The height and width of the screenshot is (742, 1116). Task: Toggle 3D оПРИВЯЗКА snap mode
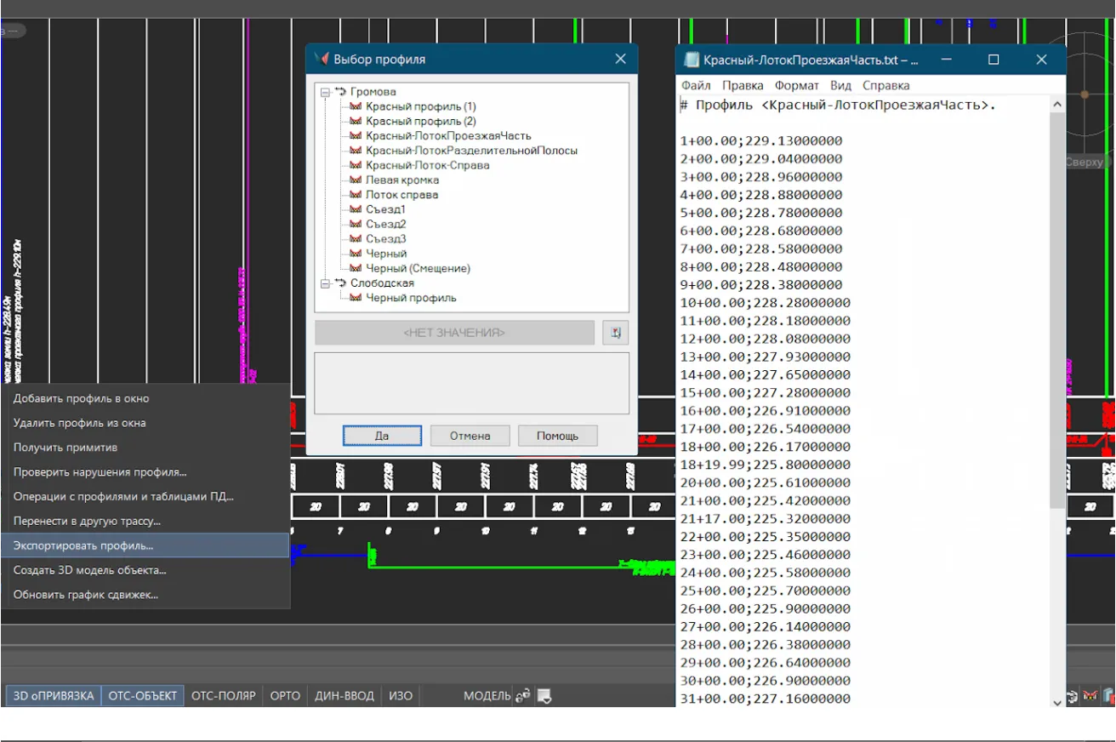(x=54, y=696)
